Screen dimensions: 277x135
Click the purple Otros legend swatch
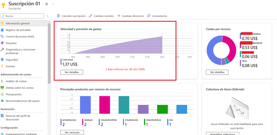240,63
